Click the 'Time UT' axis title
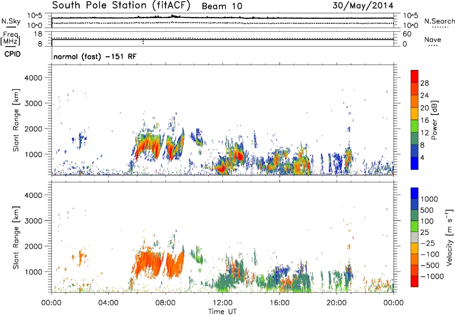The height and width of the screenshot is (315, 455). point(222,312)
